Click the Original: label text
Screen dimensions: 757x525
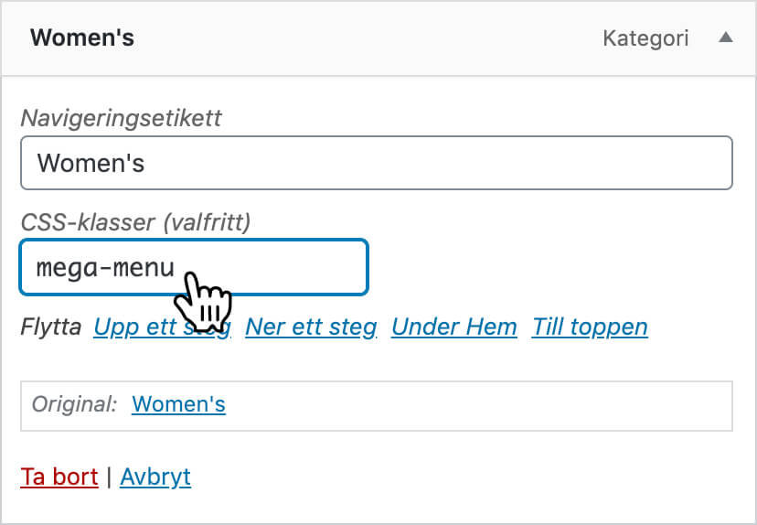pyautogui.click(x=74, y=404)
